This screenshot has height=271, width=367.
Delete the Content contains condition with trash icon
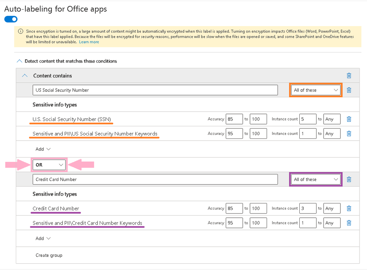[349, 76]
